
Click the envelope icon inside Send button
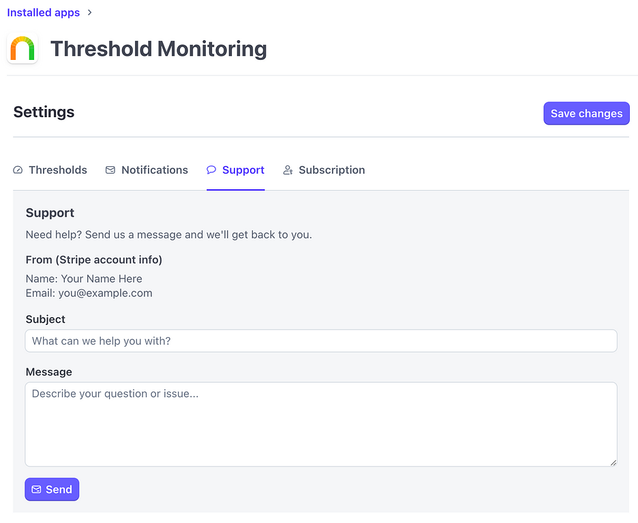37,490
